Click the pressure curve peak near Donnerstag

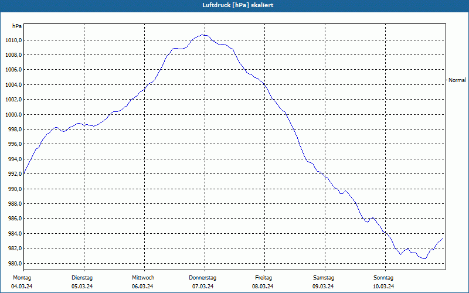[203, 35]
